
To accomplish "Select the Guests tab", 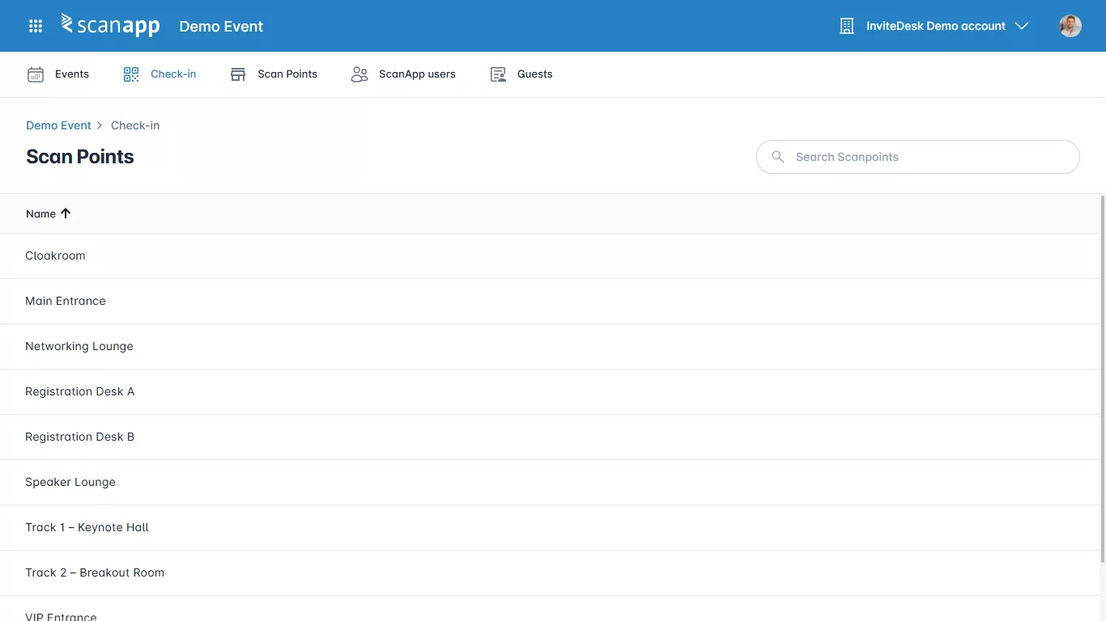I will click(x=521, y=74).
